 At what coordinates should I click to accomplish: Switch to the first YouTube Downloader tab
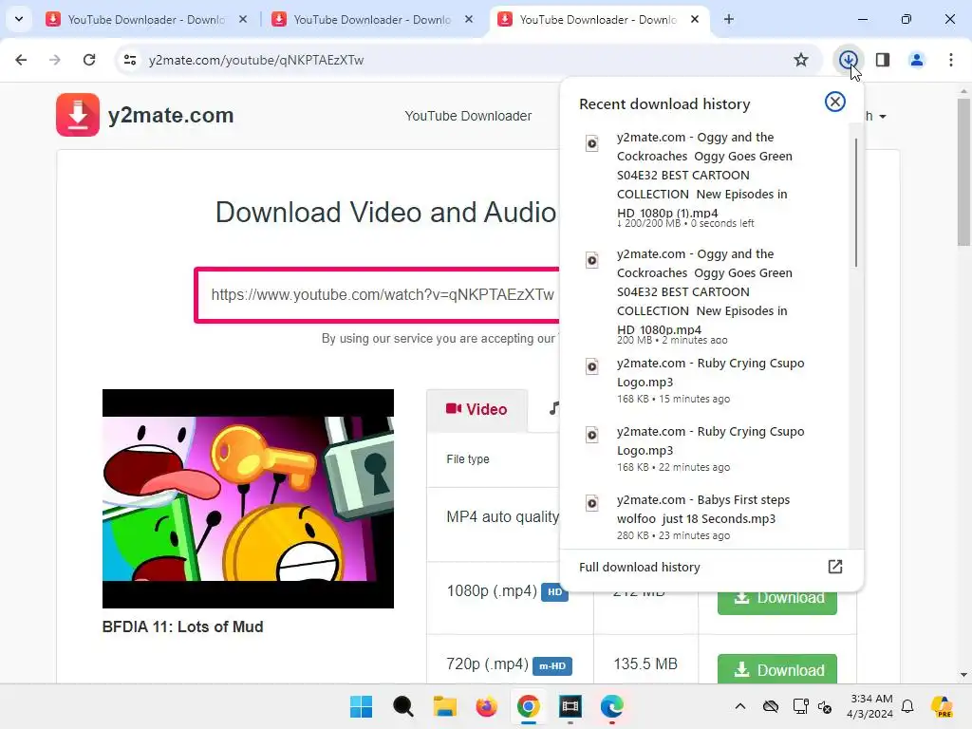[145, 19]
